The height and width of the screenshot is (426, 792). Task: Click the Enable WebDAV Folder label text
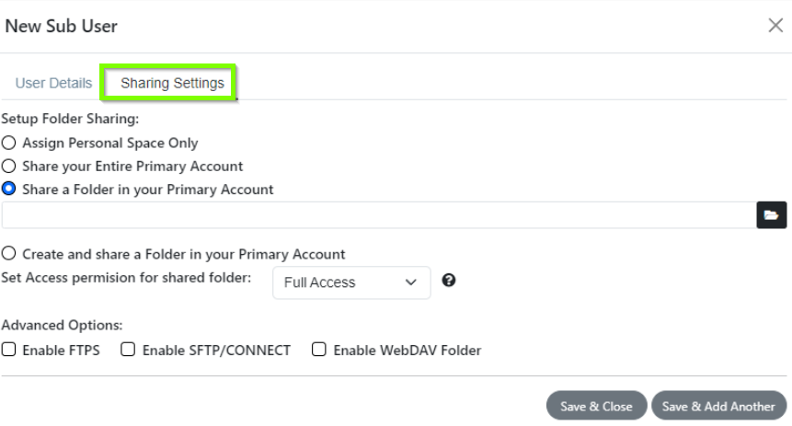[x=407, y=351]
